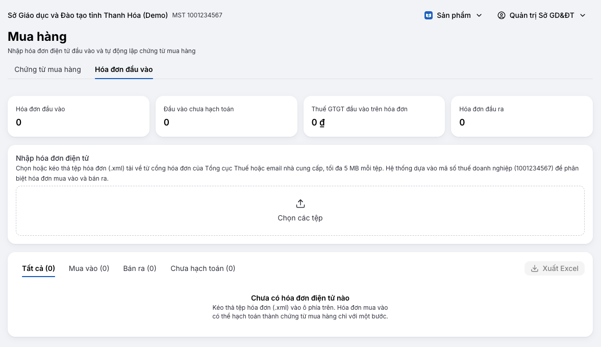Click the blue Sản phẩm product icon

pos(429,15)
